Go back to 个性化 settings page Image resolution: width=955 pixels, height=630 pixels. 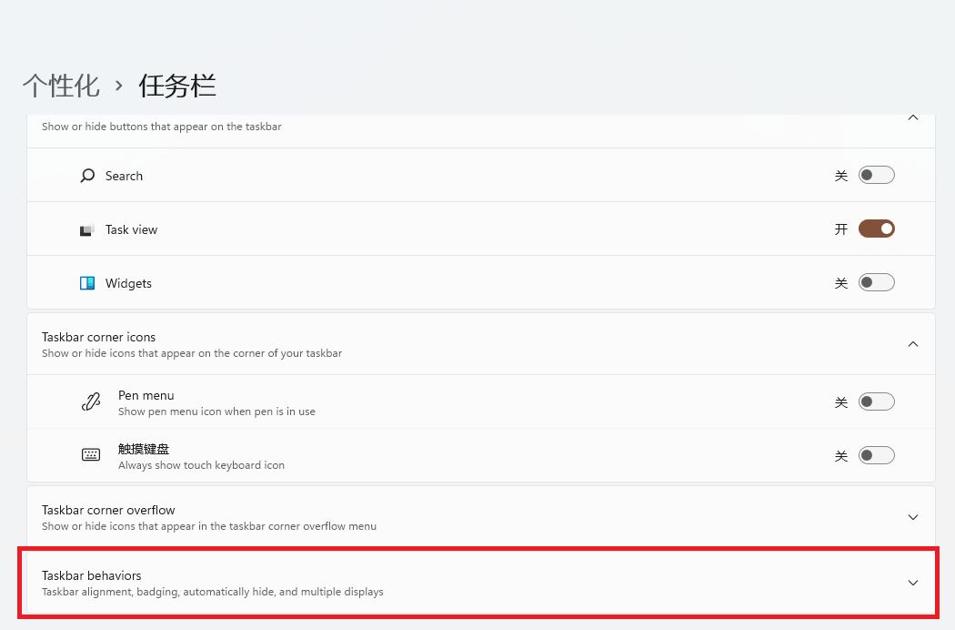60,85
